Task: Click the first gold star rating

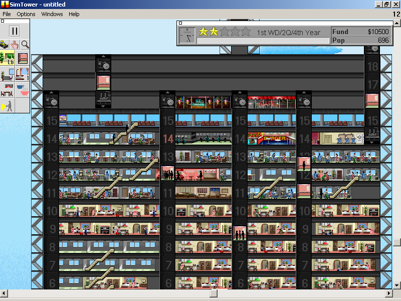Action: tap(204, 32)
